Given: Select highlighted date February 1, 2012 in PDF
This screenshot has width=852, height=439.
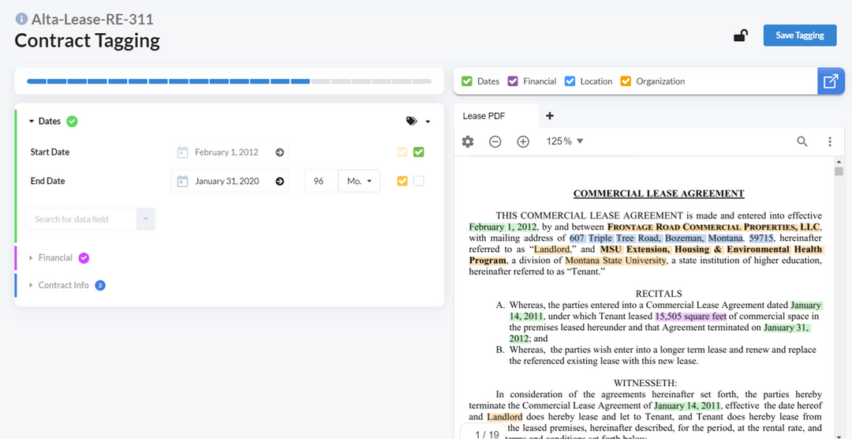Looking at the screenshot, I should click(x=503, y=227).
